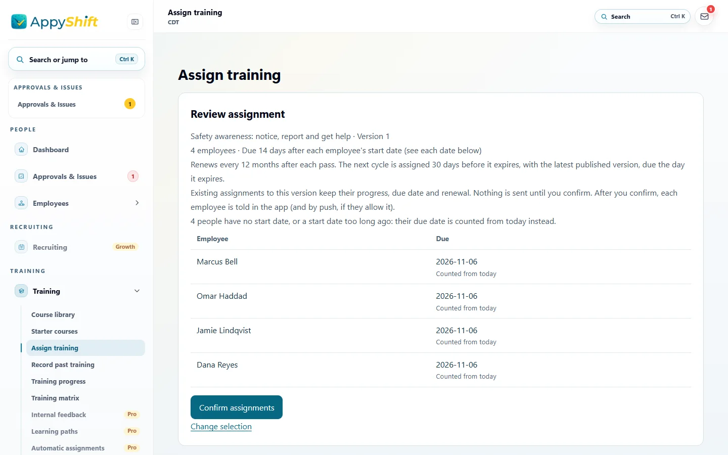Collapse the Training section chevron
The image size is (728, 455).
pos(137,291)
